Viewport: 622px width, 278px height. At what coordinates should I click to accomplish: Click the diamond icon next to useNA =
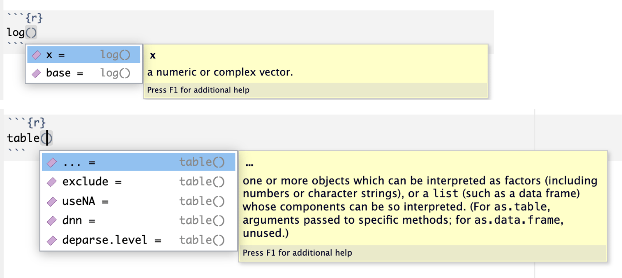pyautogui.click(x=52, y=202)
